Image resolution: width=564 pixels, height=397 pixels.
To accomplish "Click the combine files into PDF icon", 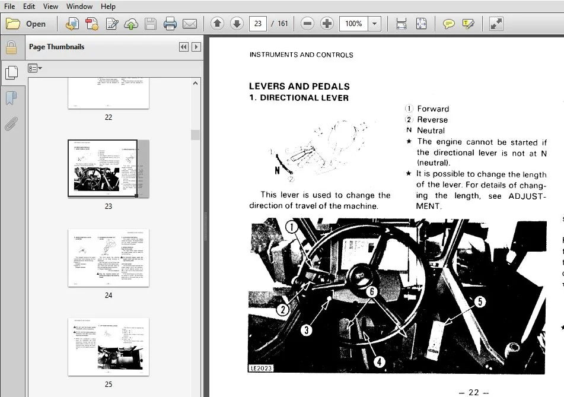I will 92,24.
